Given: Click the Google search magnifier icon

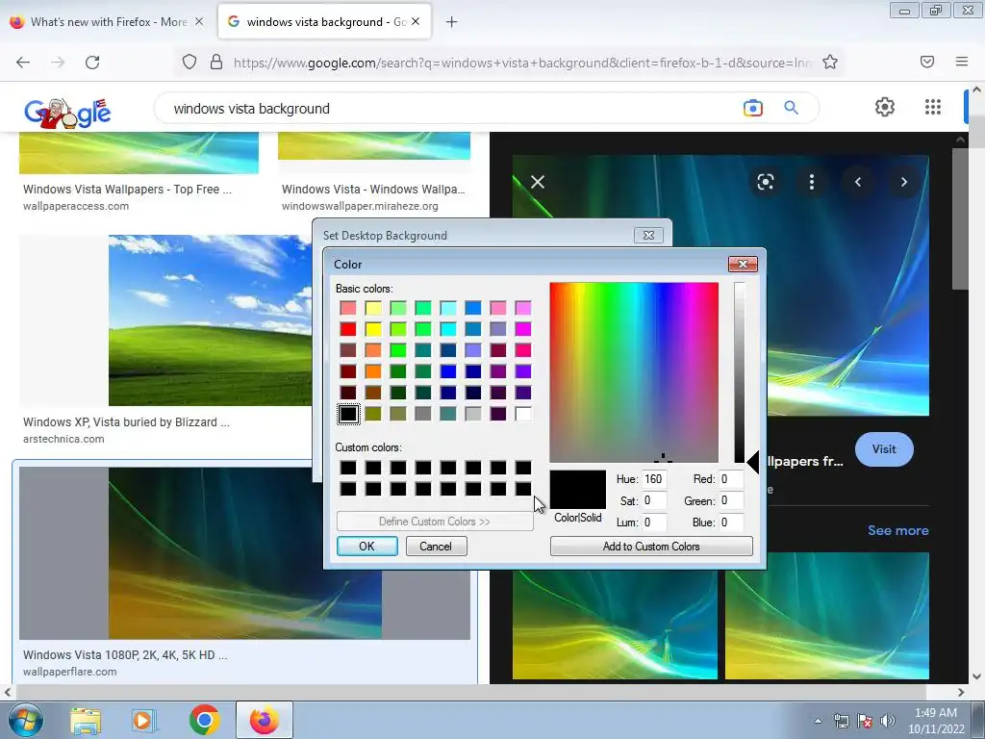Looking at the screenshot, I should coord(791,108).
